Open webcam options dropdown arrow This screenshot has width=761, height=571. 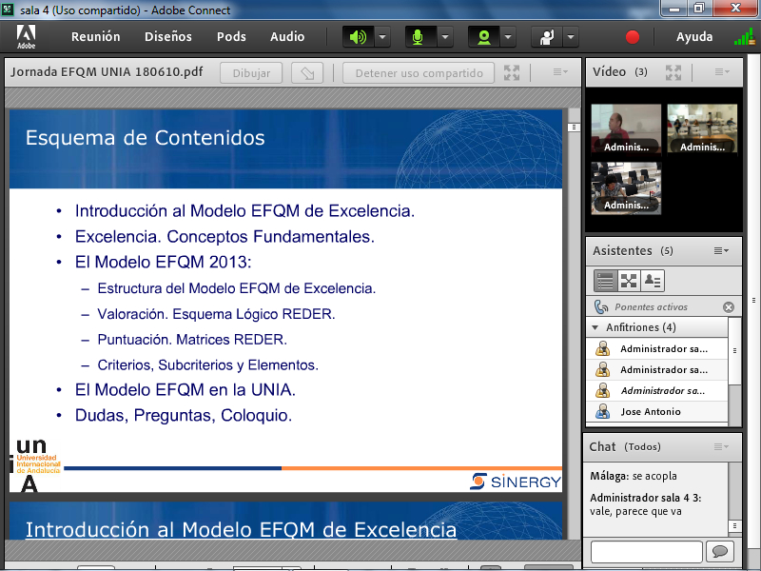(x=508, y=37)
